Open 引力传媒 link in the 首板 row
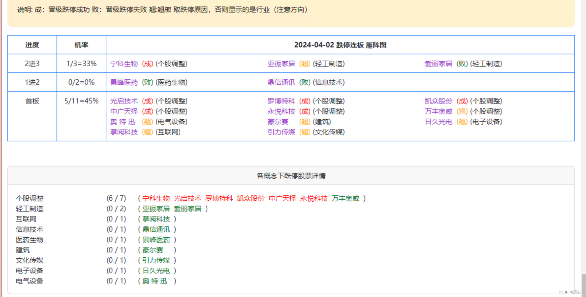 tap(281, 132)
